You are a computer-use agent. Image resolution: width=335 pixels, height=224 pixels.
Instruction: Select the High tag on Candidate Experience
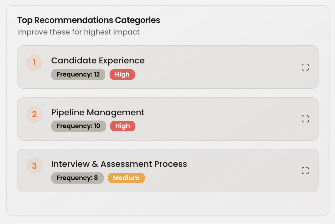[x=122, y=75]
